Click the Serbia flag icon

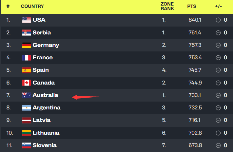27,32
